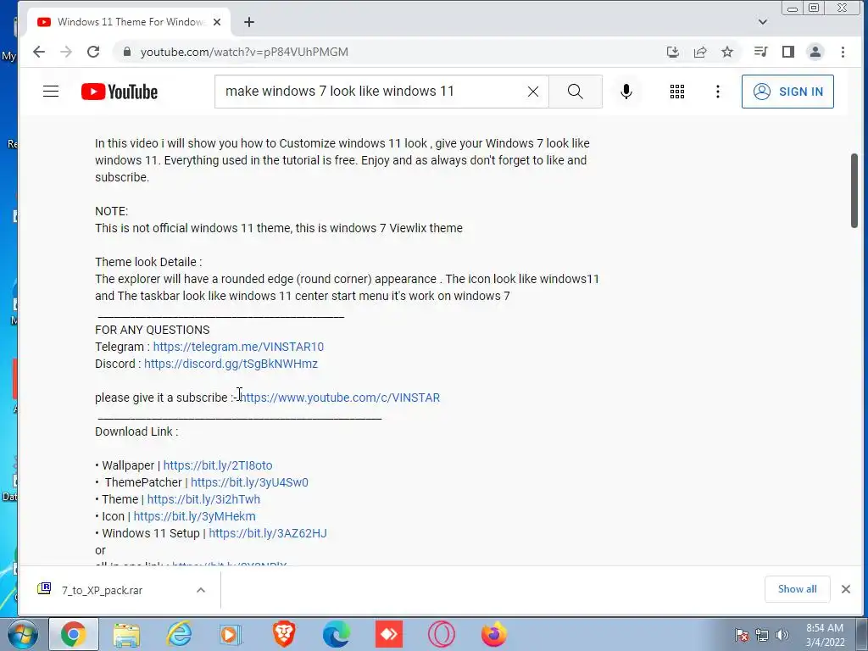Click Chrome icon in taskbar
Image resolution: width=868 pixels, height=651 pixels.
[x=74, y=634]
